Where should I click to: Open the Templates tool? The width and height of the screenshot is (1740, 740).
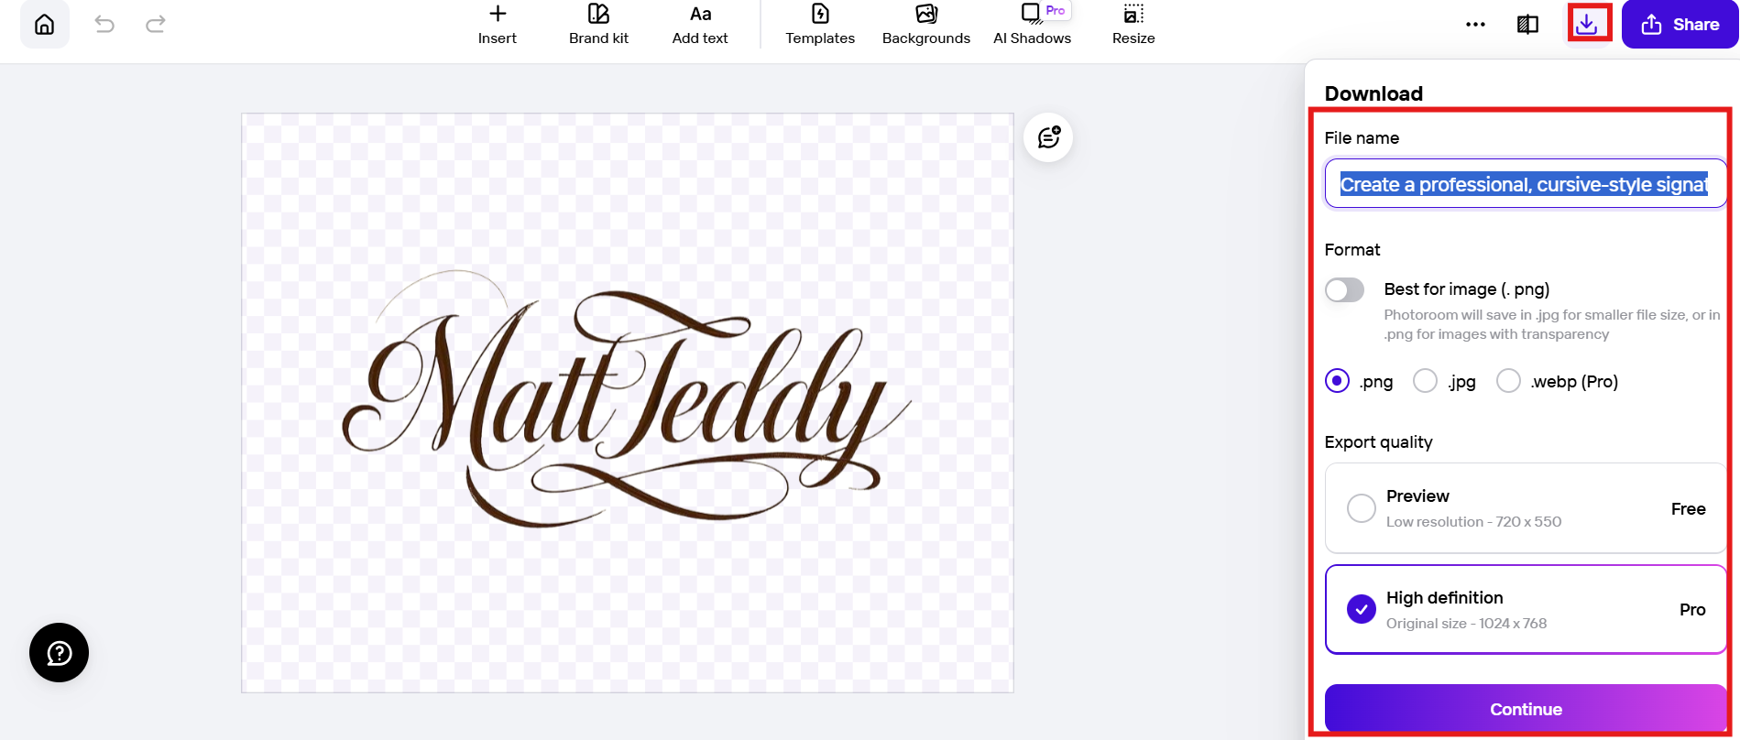(820, 25)
